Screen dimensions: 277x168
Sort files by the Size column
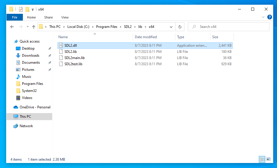215,37
